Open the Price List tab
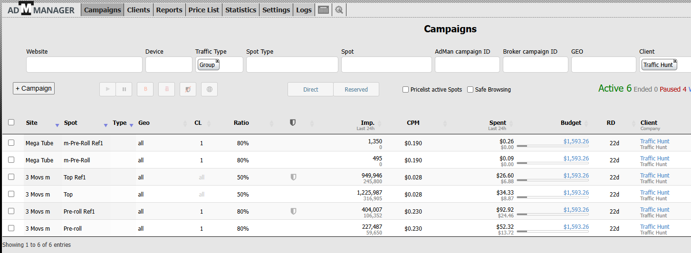Viewport: 691px width, 253px height. coord(203,10)
